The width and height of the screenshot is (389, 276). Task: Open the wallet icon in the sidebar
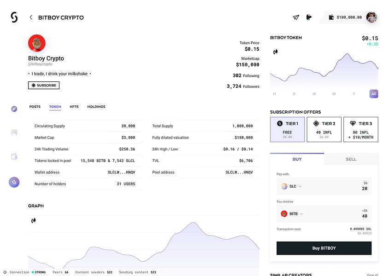tap(14, 156)
